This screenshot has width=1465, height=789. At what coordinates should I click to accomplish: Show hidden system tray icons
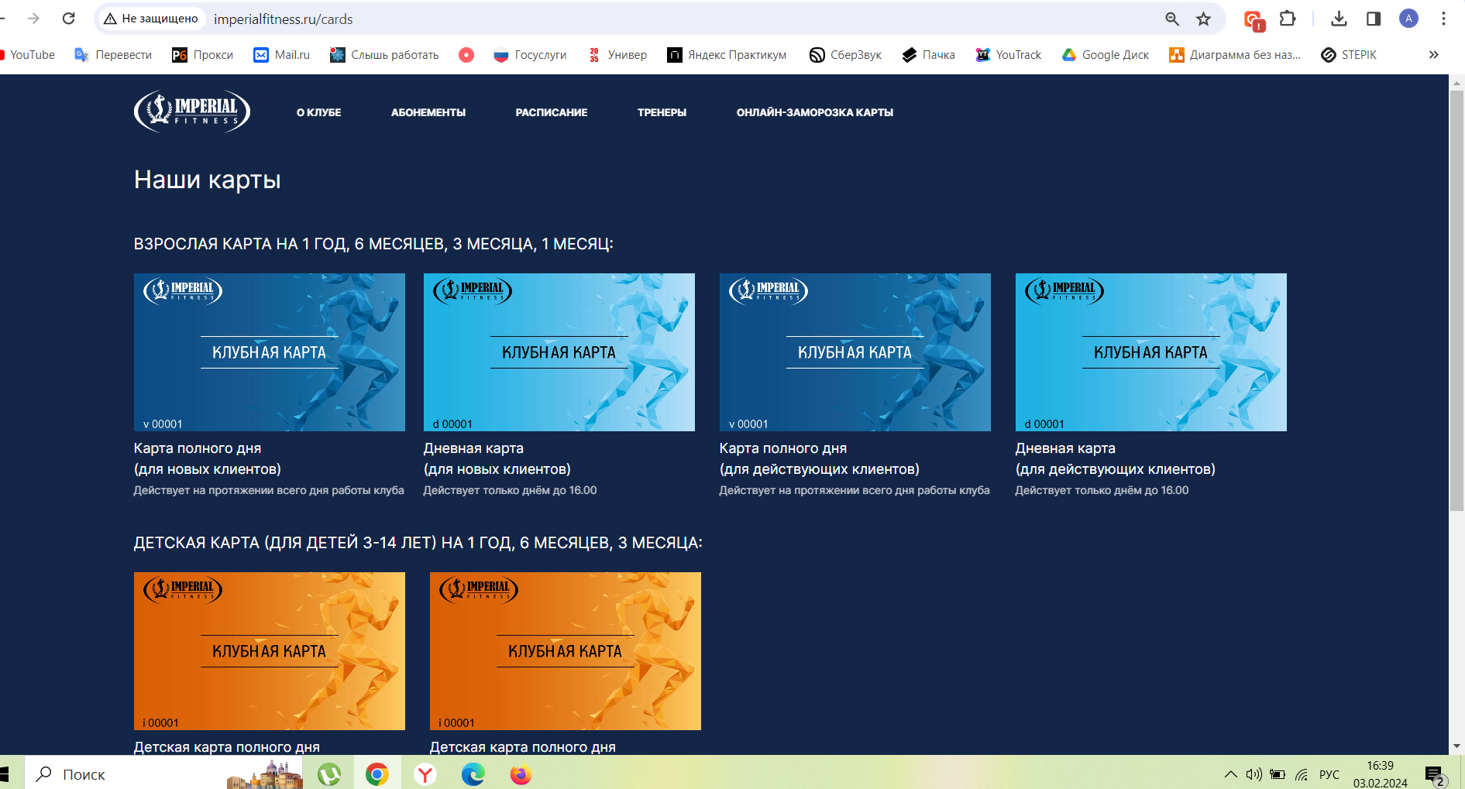click(1230, 774)
